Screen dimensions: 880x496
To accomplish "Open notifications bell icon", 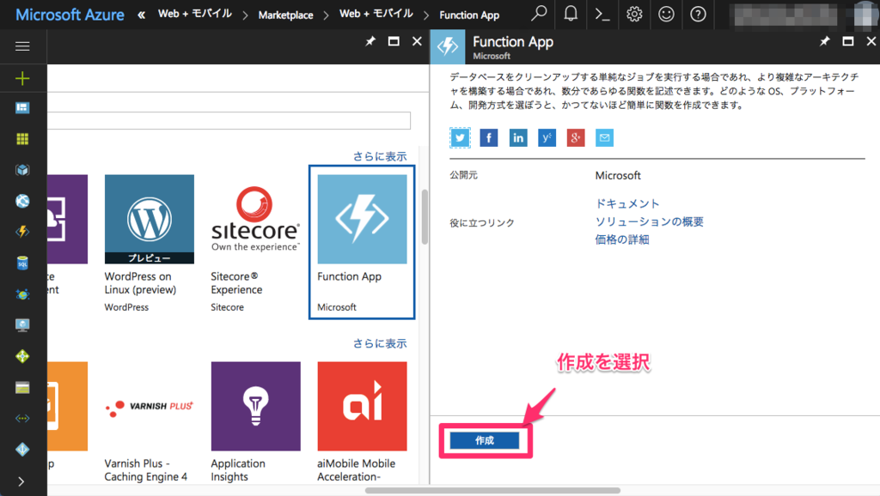I will tap(571, 14).
